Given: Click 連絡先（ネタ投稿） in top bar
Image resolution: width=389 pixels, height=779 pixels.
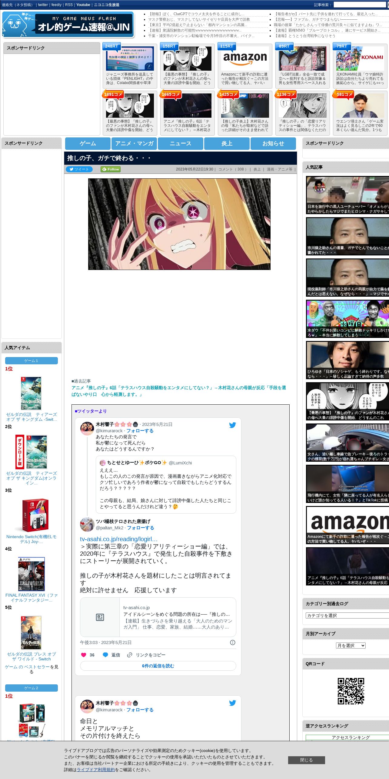Looking at the screenshot, I should [18, 5].
